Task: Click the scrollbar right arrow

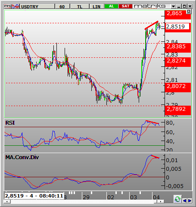Action: [161, 201]
